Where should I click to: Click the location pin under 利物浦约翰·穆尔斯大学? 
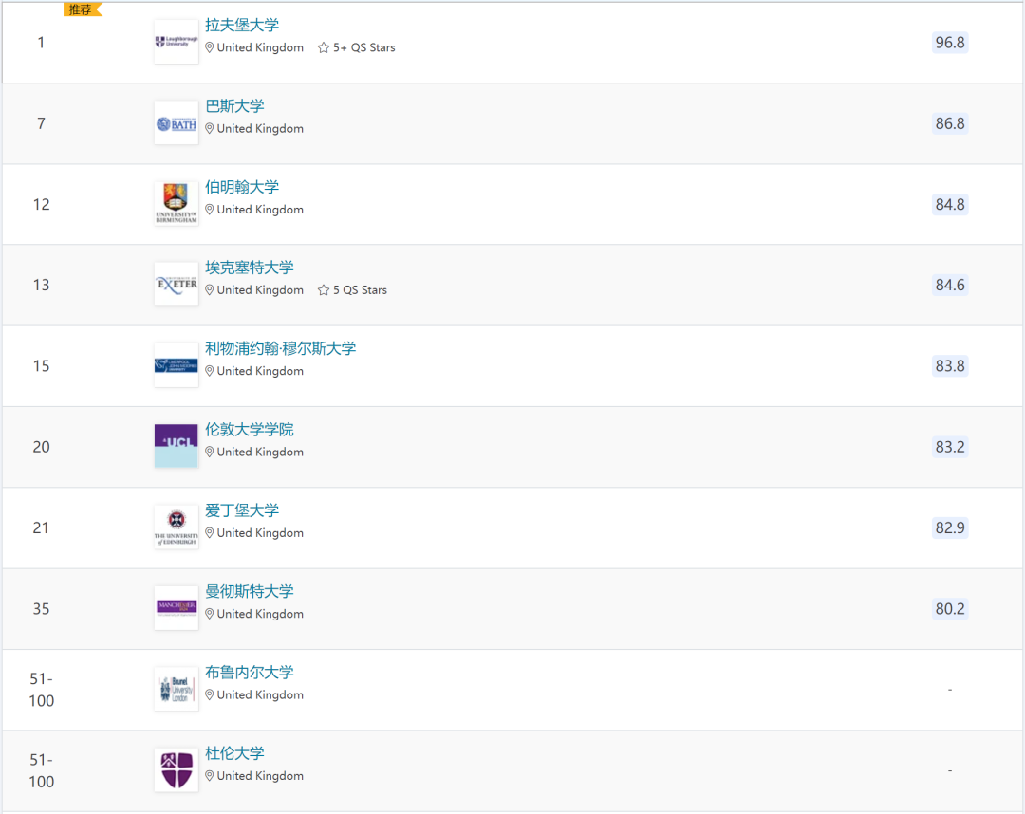[209, 371]
